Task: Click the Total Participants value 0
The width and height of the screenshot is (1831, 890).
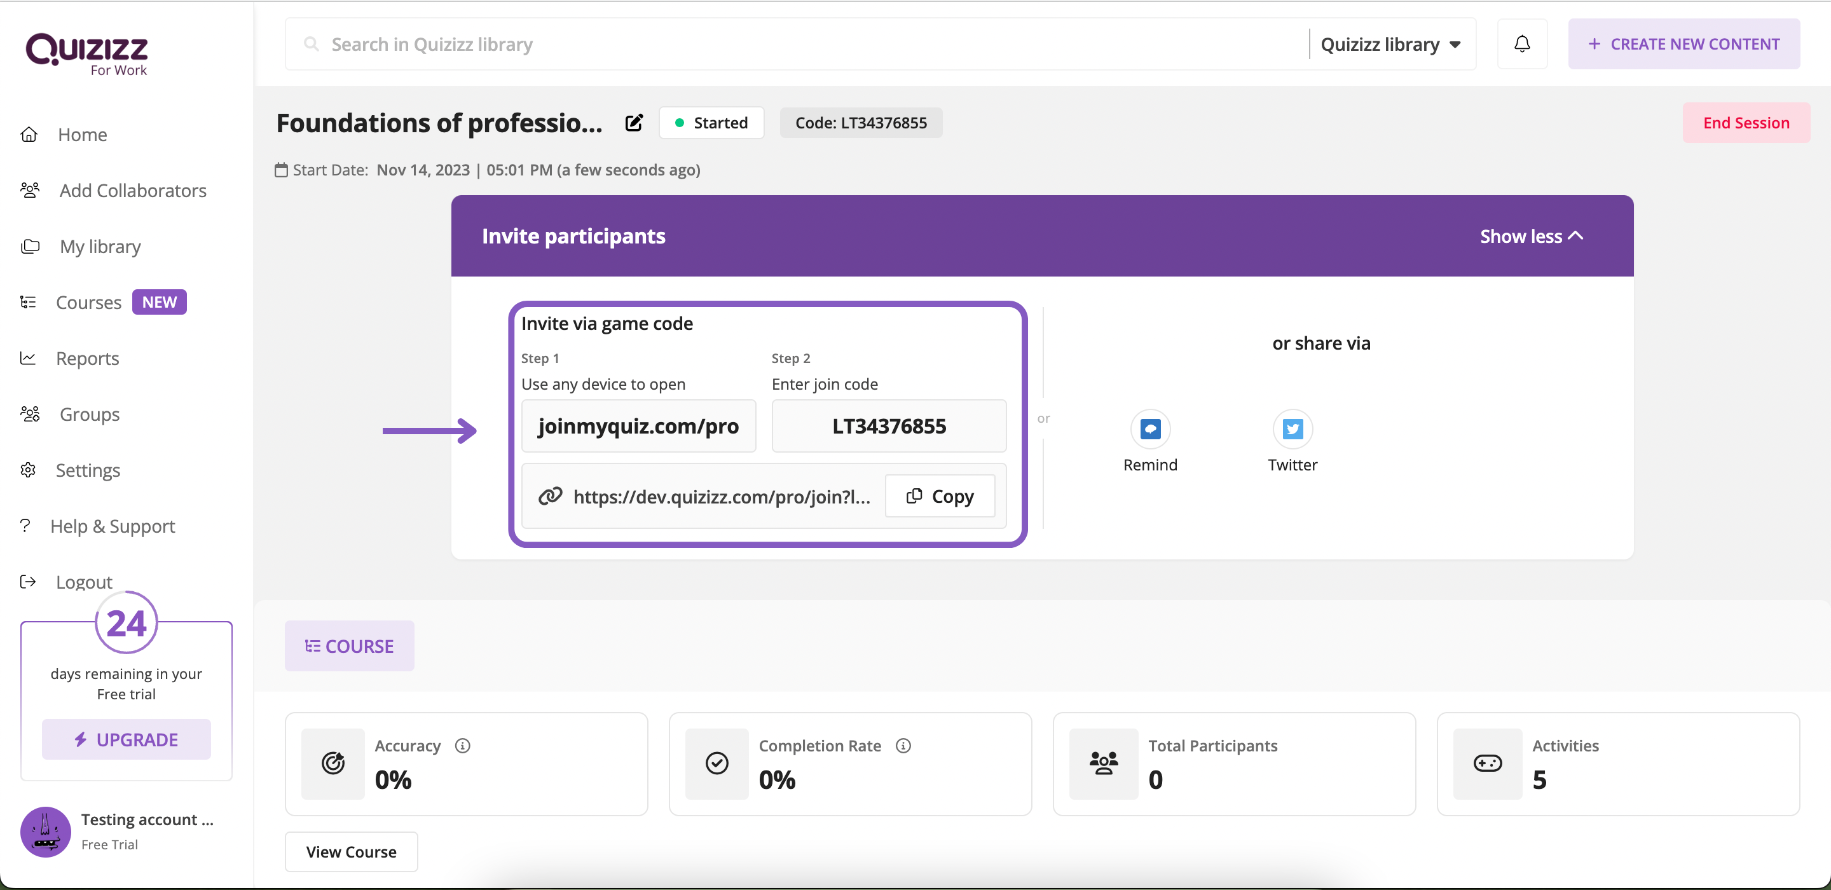Action: click(x=1156, y=780)
